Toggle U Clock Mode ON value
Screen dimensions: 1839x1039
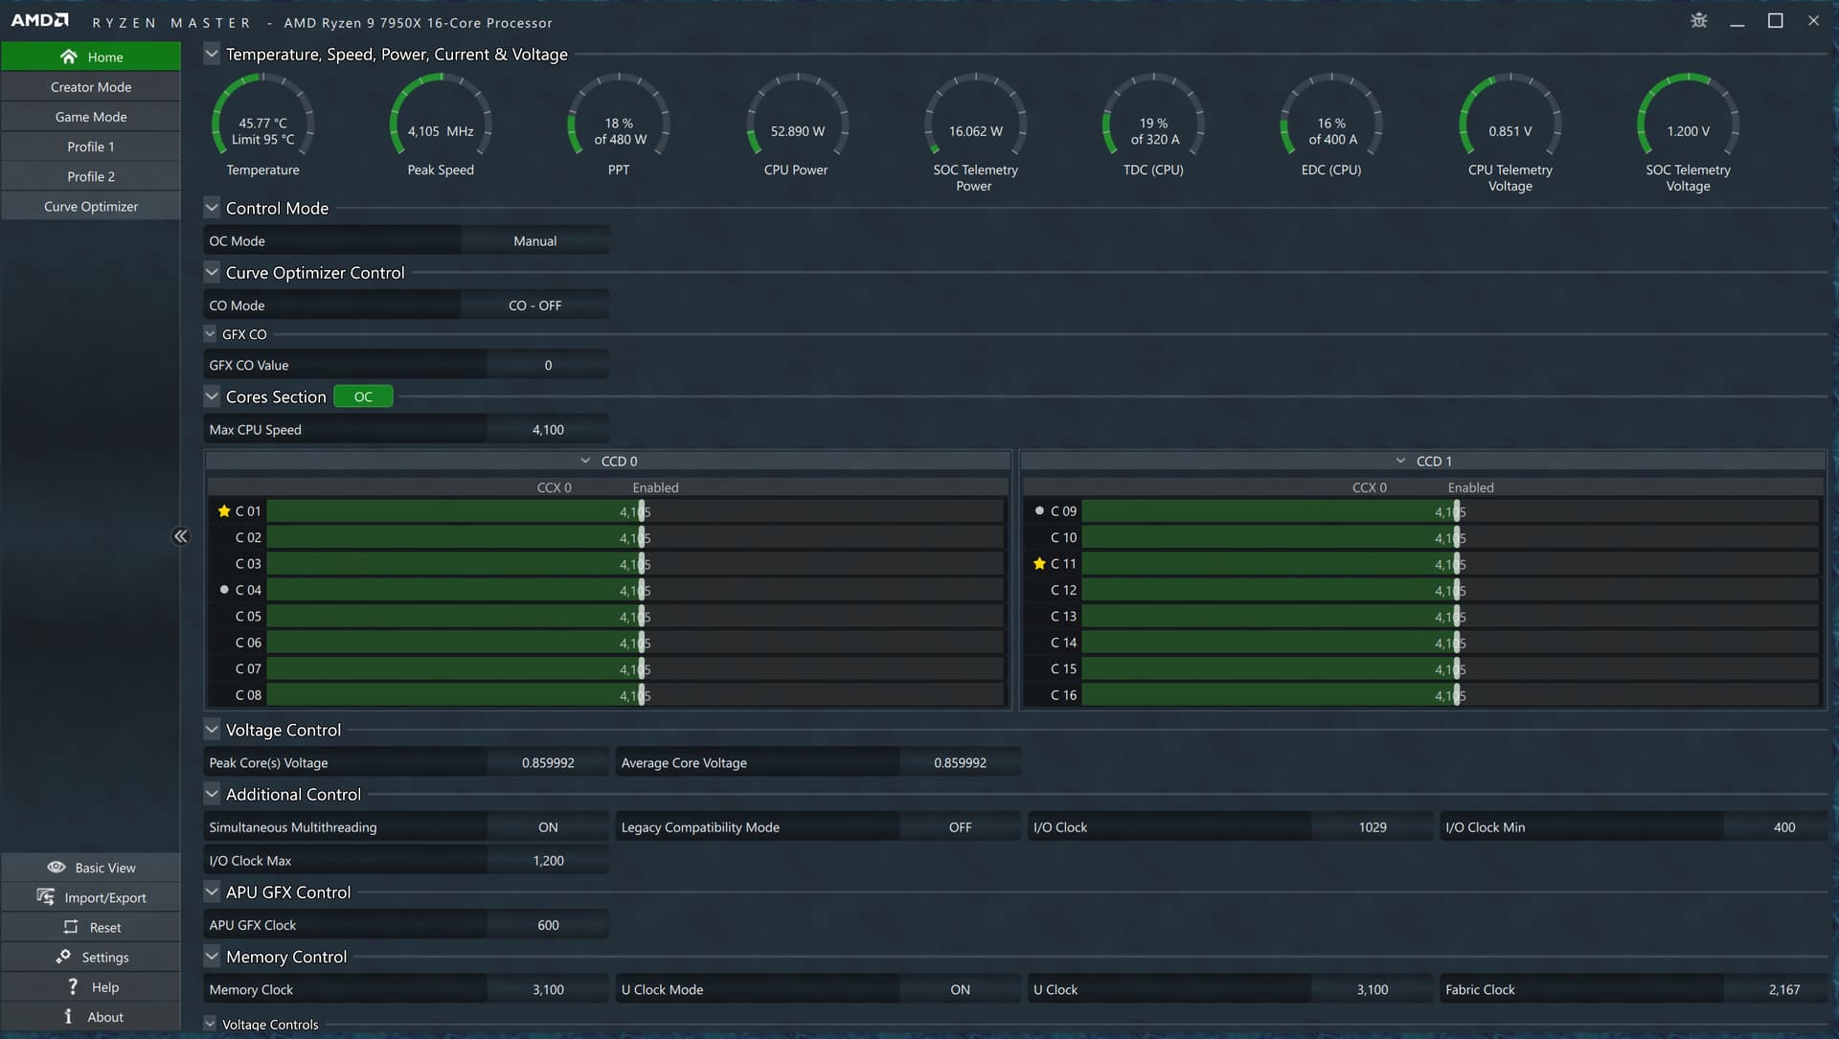[960, 989]
